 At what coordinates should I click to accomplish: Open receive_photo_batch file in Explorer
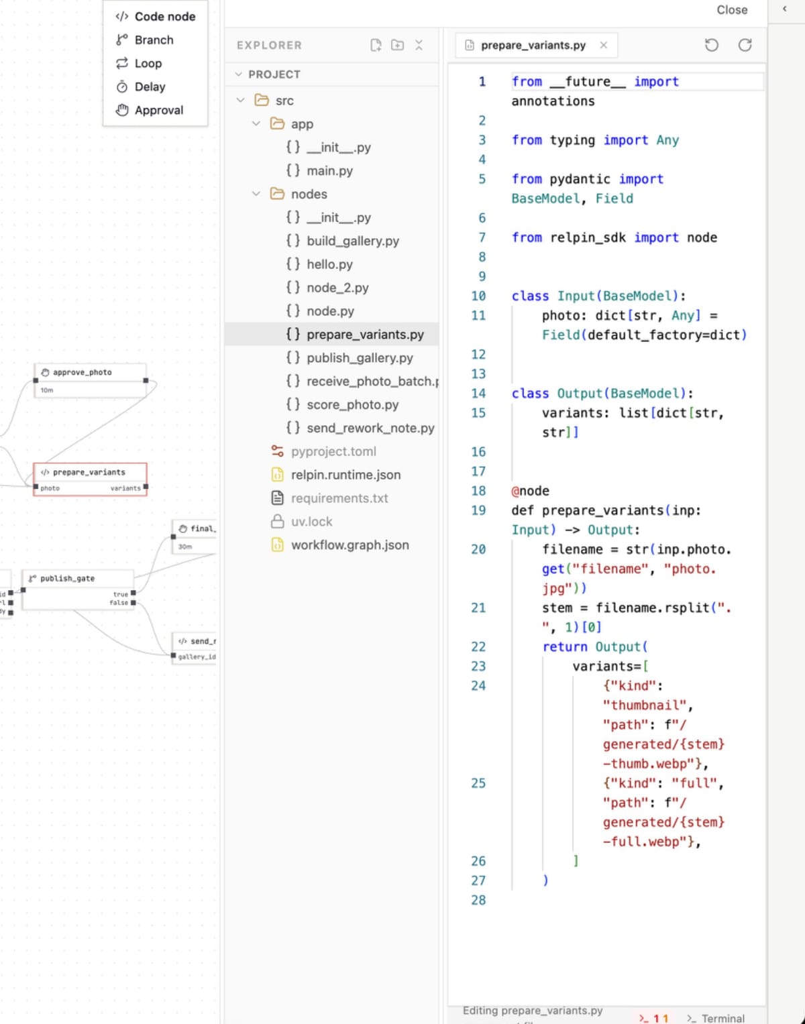[x=332, y=381]
